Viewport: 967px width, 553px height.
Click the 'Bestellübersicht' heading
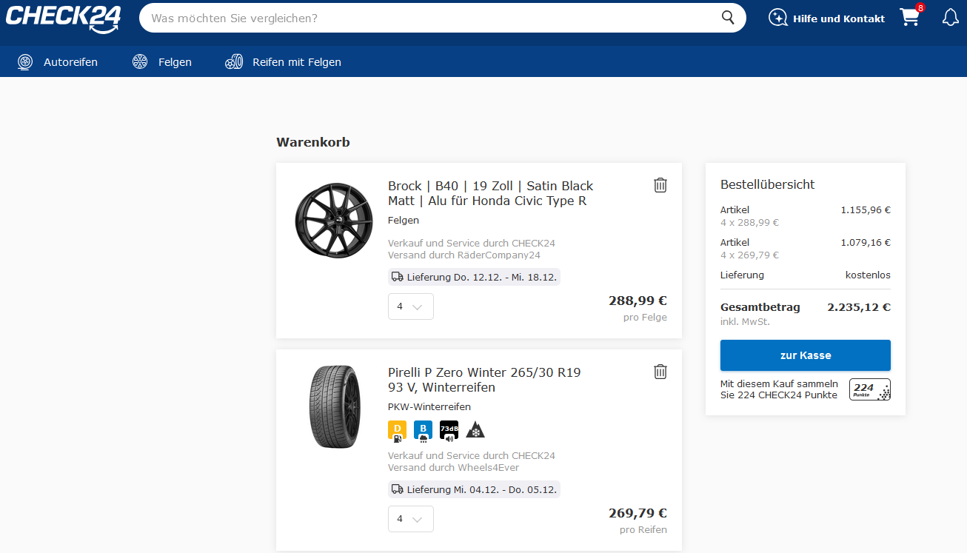click(768, 185)
